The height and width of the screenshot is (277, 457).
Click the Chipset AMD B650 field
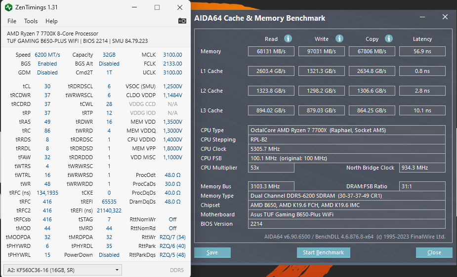click(x=346, y=205)
